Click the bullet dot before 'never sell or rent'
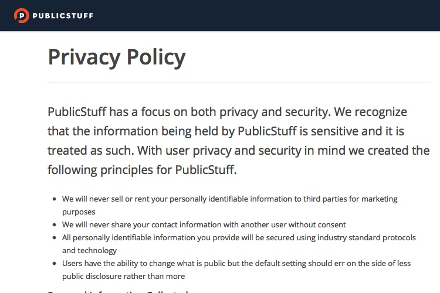Viewport: 440px width, 293px height. tap(55, 199)
